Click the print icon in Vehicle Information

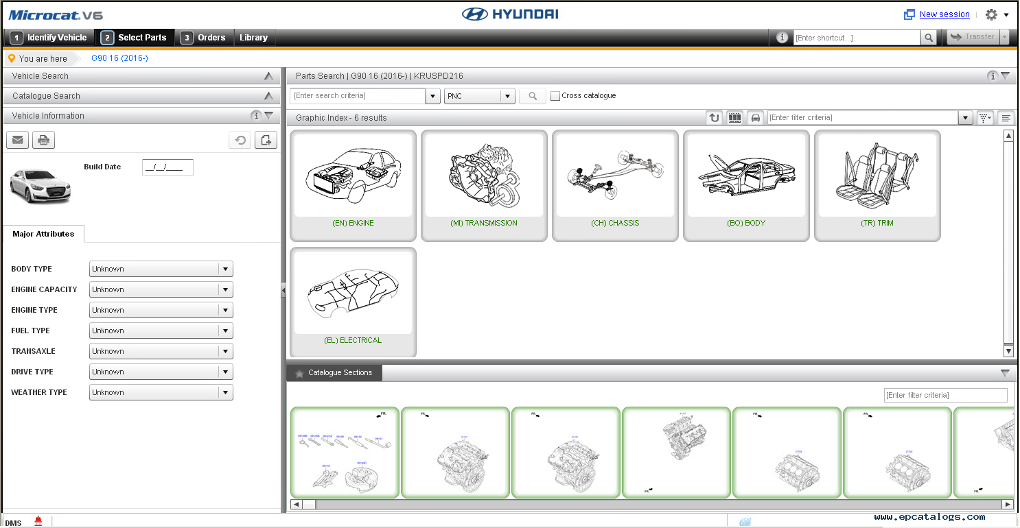[x=43, y=141]
